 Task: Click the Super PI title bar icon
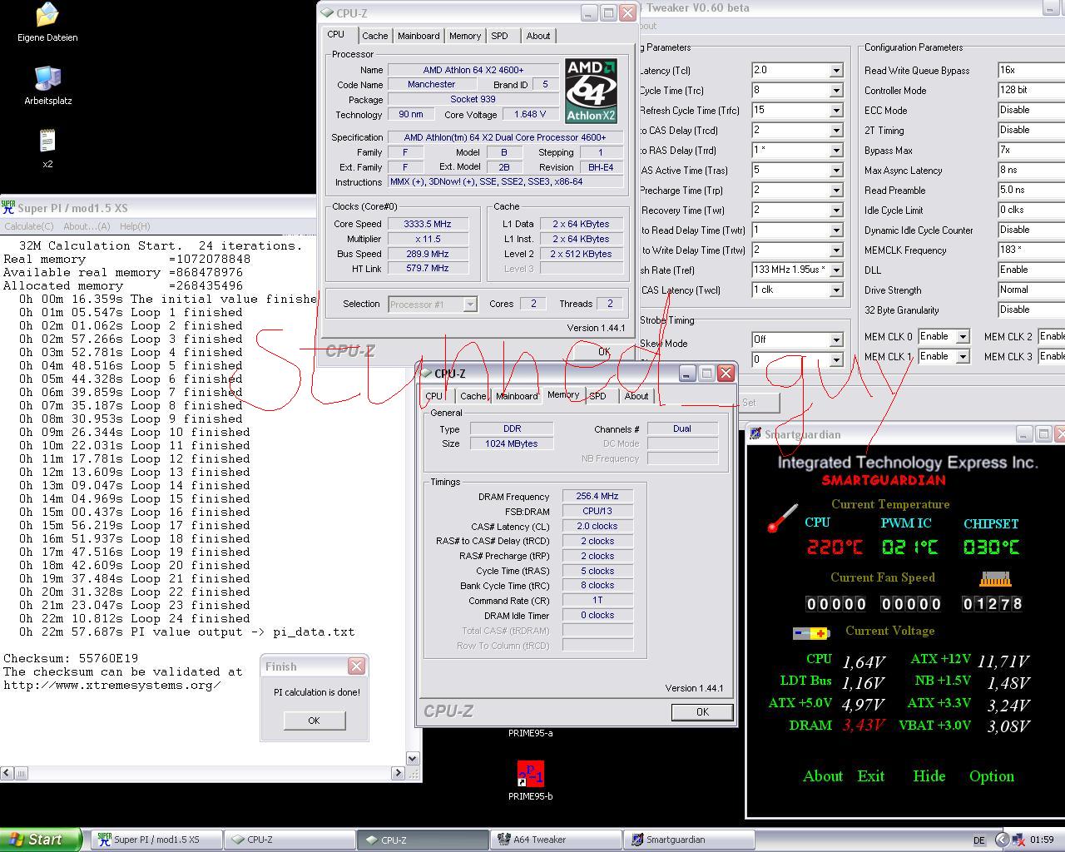[8, 208]
